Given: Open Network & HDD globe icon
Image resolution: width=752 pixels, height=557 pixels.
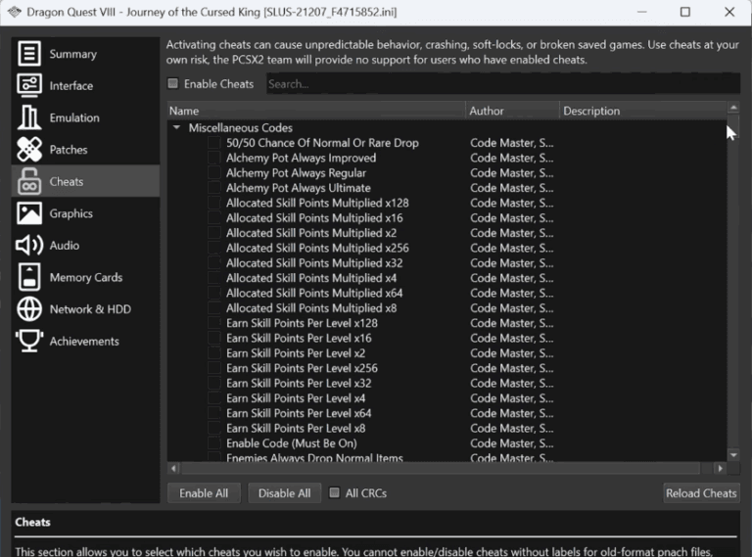Looking at the screenshot, I should pyautogui.click(x=29, y=309).
